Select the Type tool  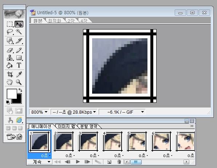tap(19, 65)
